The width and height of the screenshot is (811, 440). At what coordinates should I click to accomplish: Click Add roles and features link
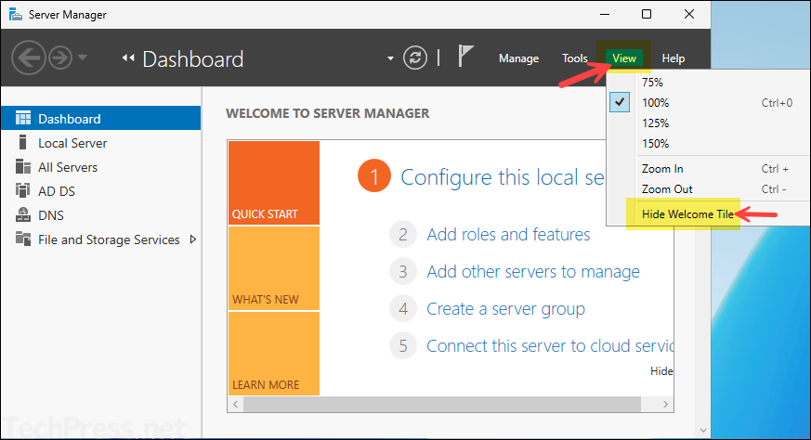pos(508,235)
